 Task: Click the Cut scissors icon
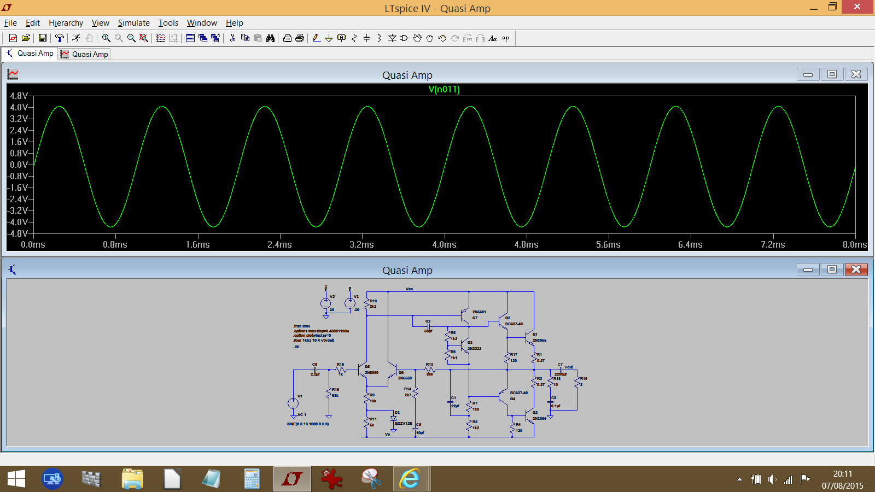[x=232, y=38]
